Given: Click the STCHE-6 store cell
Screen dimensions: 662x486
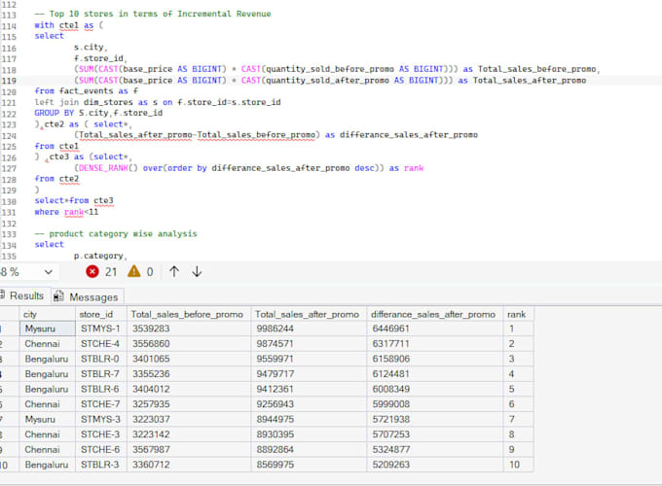Looking at the screenshot, I should coord(101,450).
